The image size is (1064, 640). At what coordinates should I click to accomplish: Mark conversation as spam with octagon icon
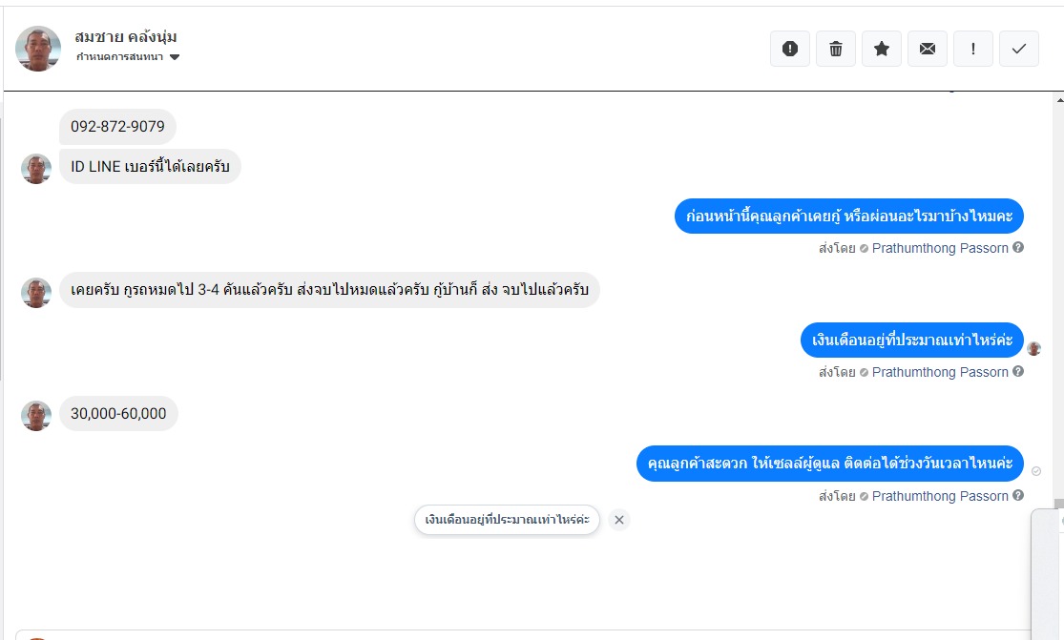[x=790, y=49]
